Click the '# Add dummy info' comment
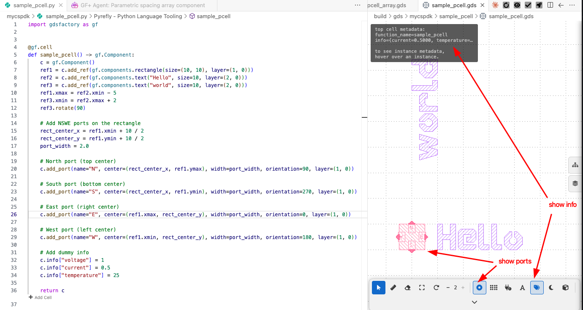 (65, 253)
